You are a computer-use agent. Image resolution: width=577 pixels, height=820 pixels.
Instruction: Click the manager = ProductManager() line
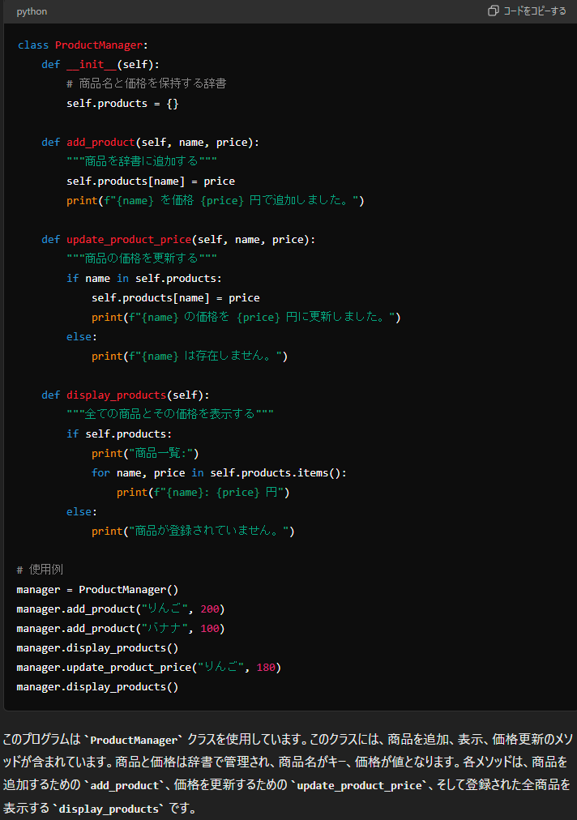click(97, 589)
